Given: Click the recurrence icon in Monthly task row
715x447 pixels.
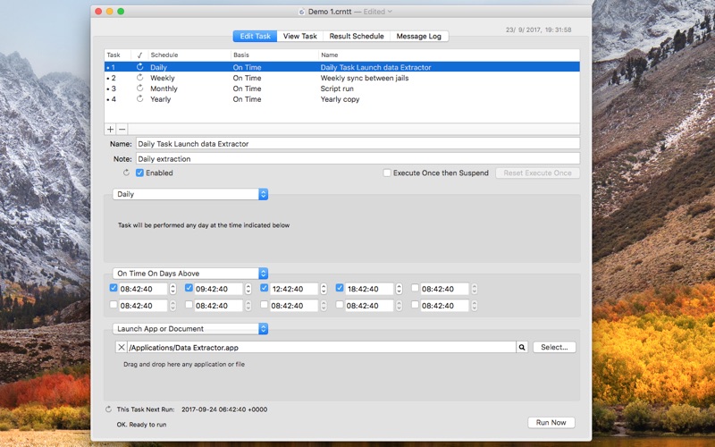Looking at the screenshot, I should (x=140, y=88).
